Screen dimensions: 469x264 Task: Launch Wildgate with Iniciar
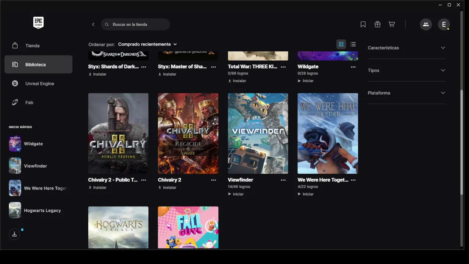click(x=306, y=81)
